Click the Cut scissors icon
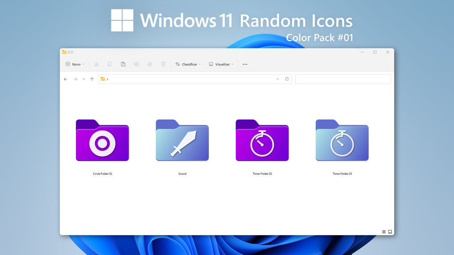 (x=96, y=64)
